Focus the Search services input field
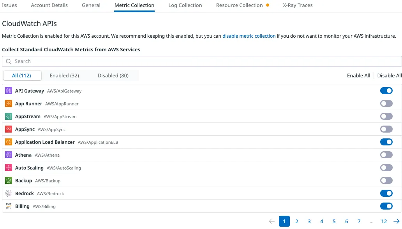 tap(201, 61)
